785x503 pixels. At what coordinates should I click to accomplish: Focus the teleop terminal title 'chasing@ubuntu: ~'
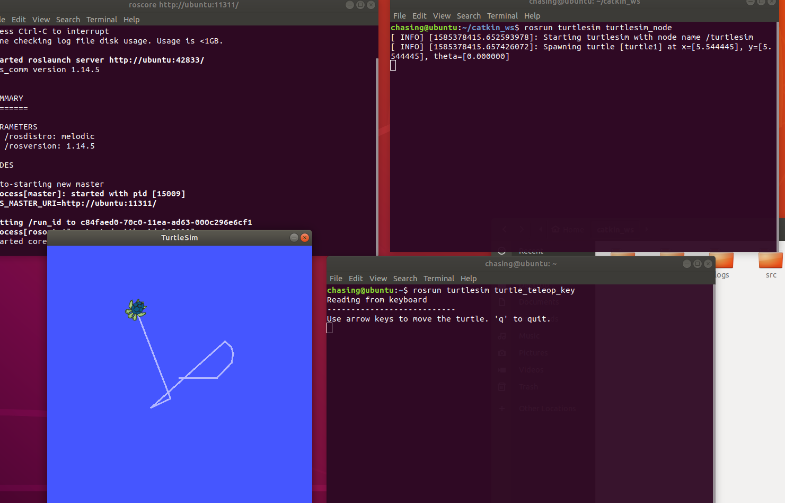point(521,264)
